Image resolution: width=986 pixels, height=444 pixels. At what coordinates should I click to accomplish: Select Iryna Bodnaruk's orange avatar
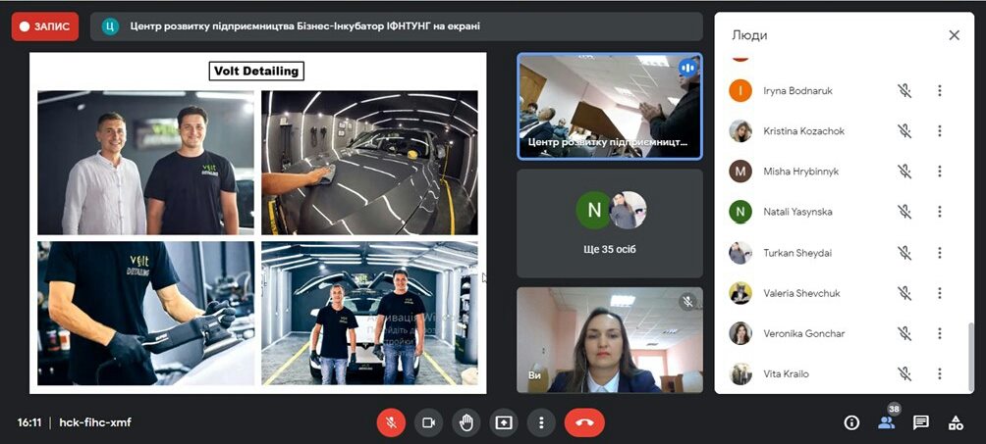(740, 90)
